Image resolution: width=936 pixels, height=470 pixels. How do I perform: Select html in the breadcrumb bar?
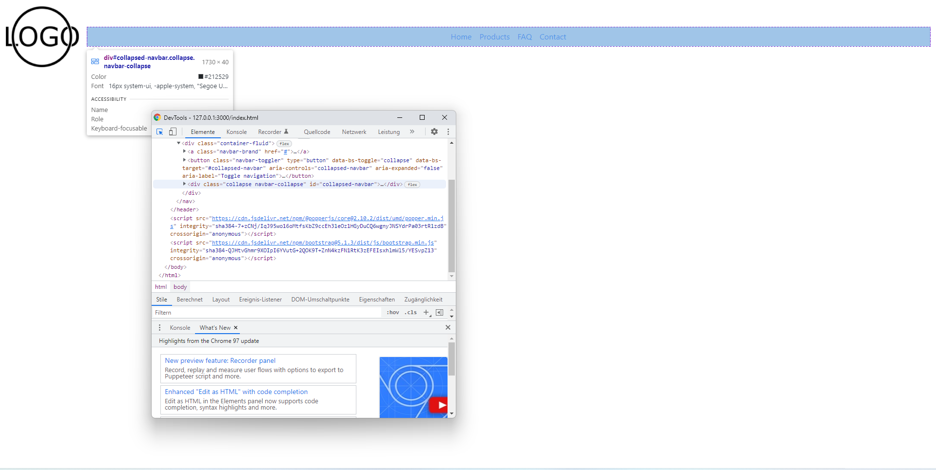(161, 287)
